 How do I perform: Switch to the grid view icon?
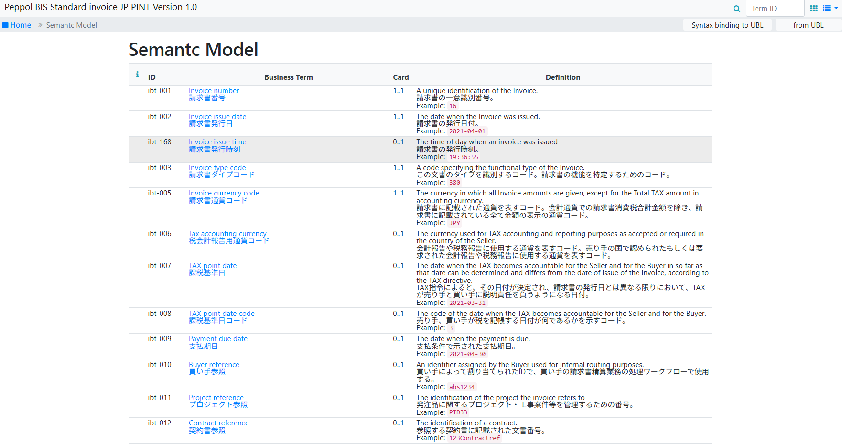point(814,8)
